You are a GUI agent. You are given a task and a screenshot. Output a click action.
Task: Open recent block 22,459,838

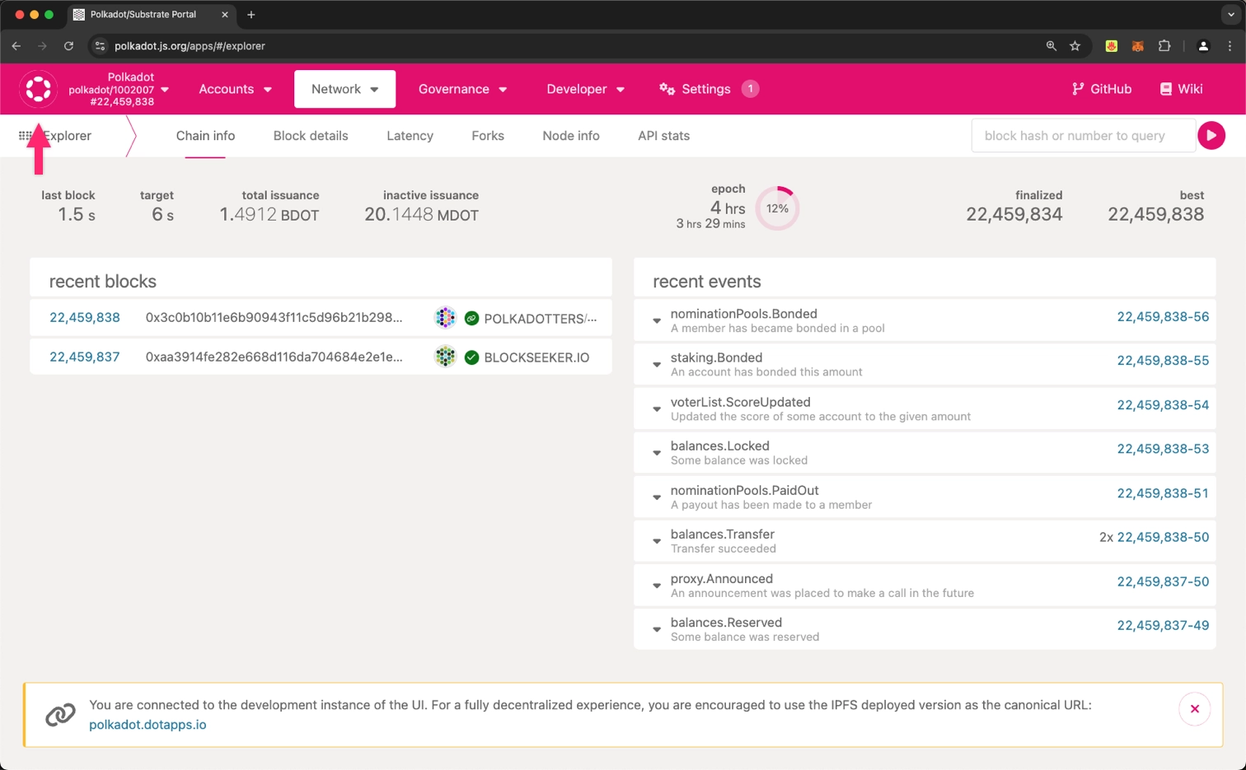[x=85, y=318]
